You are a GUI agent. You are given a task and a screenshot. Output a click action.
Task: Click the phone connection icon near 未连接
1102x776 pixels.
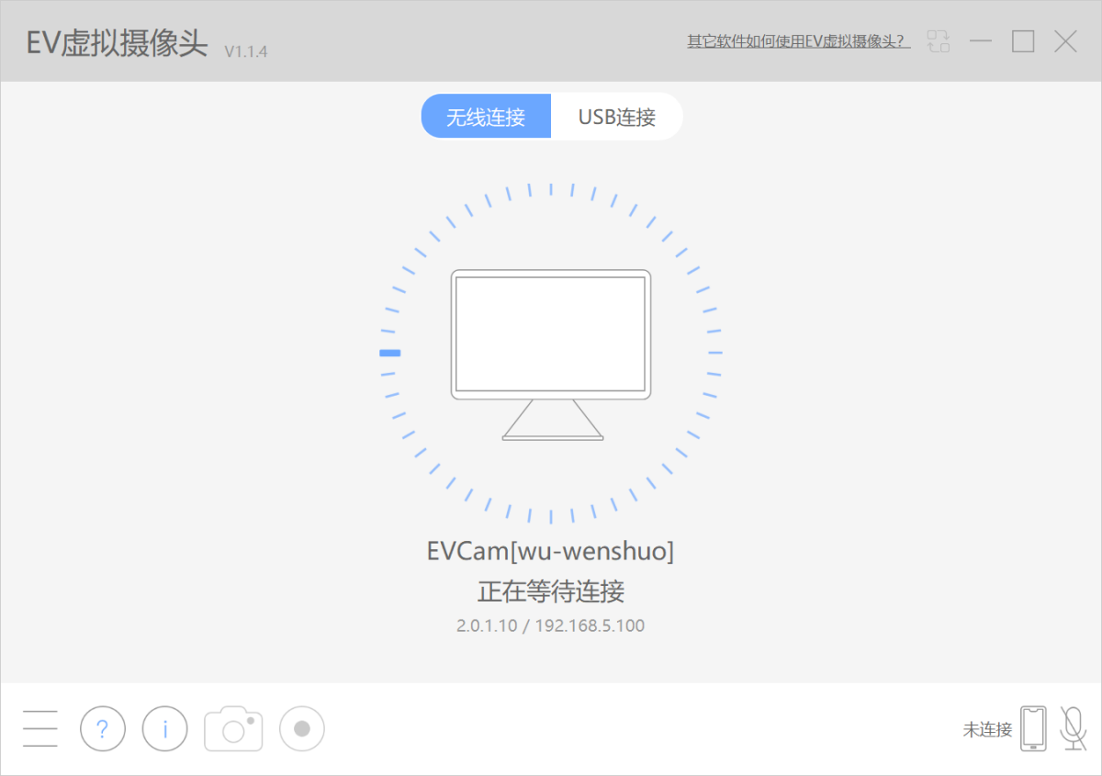(x=1033, y=727)
